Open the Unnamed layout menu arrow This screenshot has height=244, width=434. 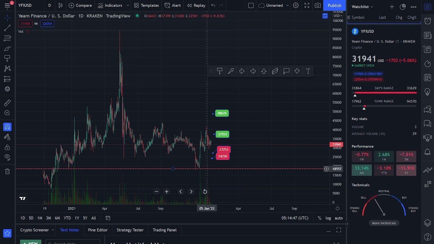point(288,5)
